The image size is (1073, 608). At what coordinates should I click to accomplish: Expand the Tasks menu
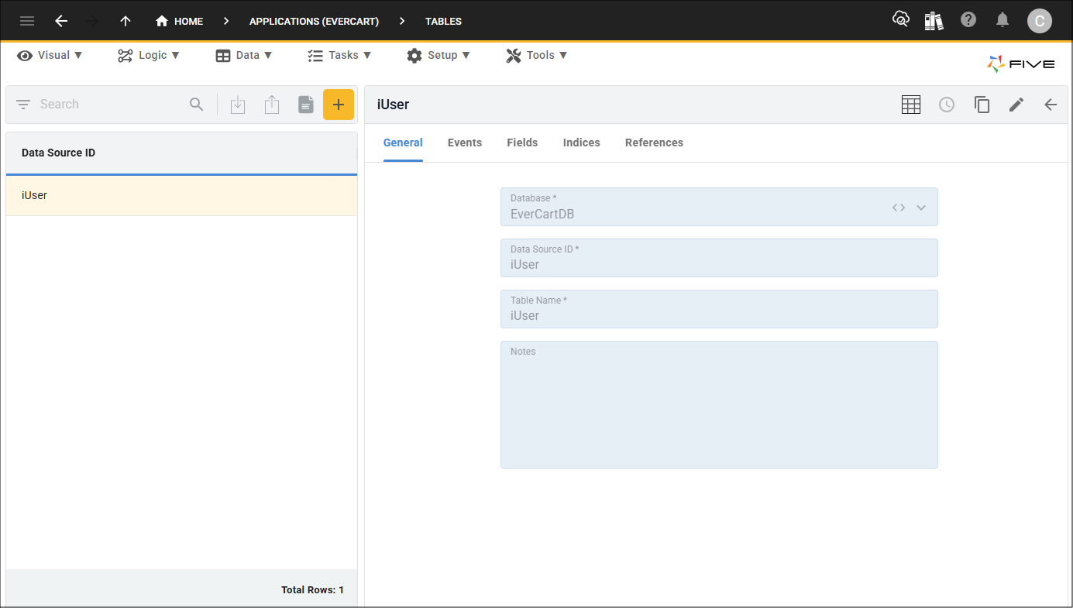(339, 55)
